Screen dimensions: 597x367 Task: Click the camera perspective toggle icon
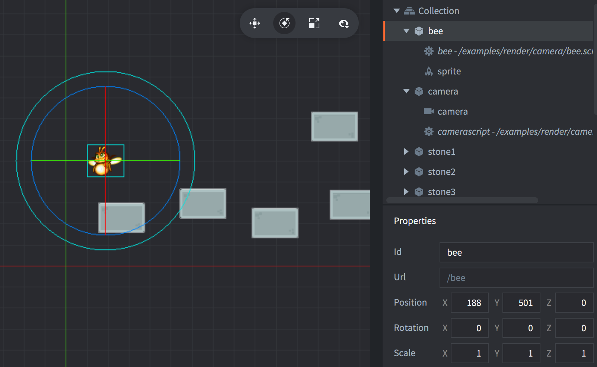pyautogui.click(x=344, y=23)
